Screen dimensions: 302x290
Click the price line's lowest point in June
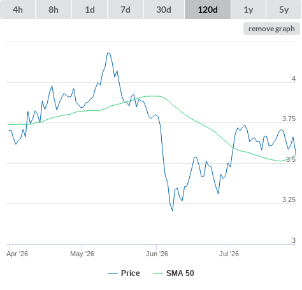pyautogui.click(x=172, y=210)
